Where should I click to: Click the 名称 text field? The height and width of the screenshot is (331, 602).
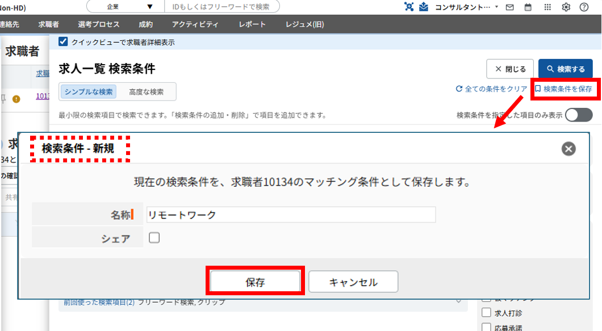point(291,215)
